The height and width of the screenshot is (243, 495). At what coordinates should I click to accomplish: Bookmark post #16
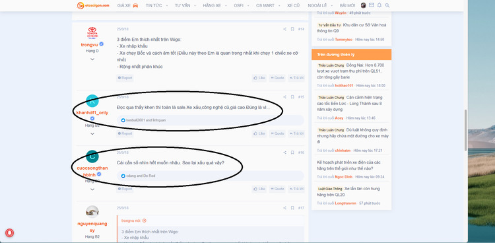[292, 153]
